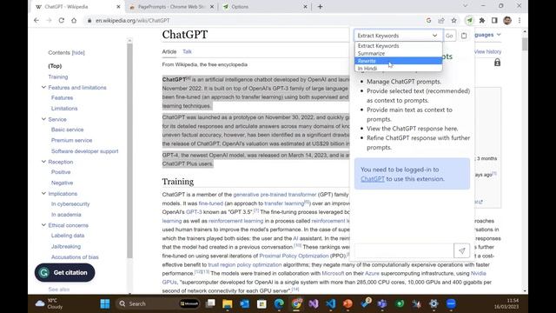
Task: Open Microsoft Edge from taskbar
Action: tap(279, 303)
